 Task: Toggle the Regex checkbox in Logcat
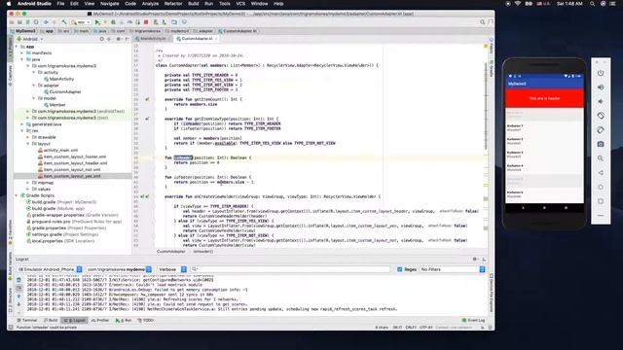tap(400, 269)
